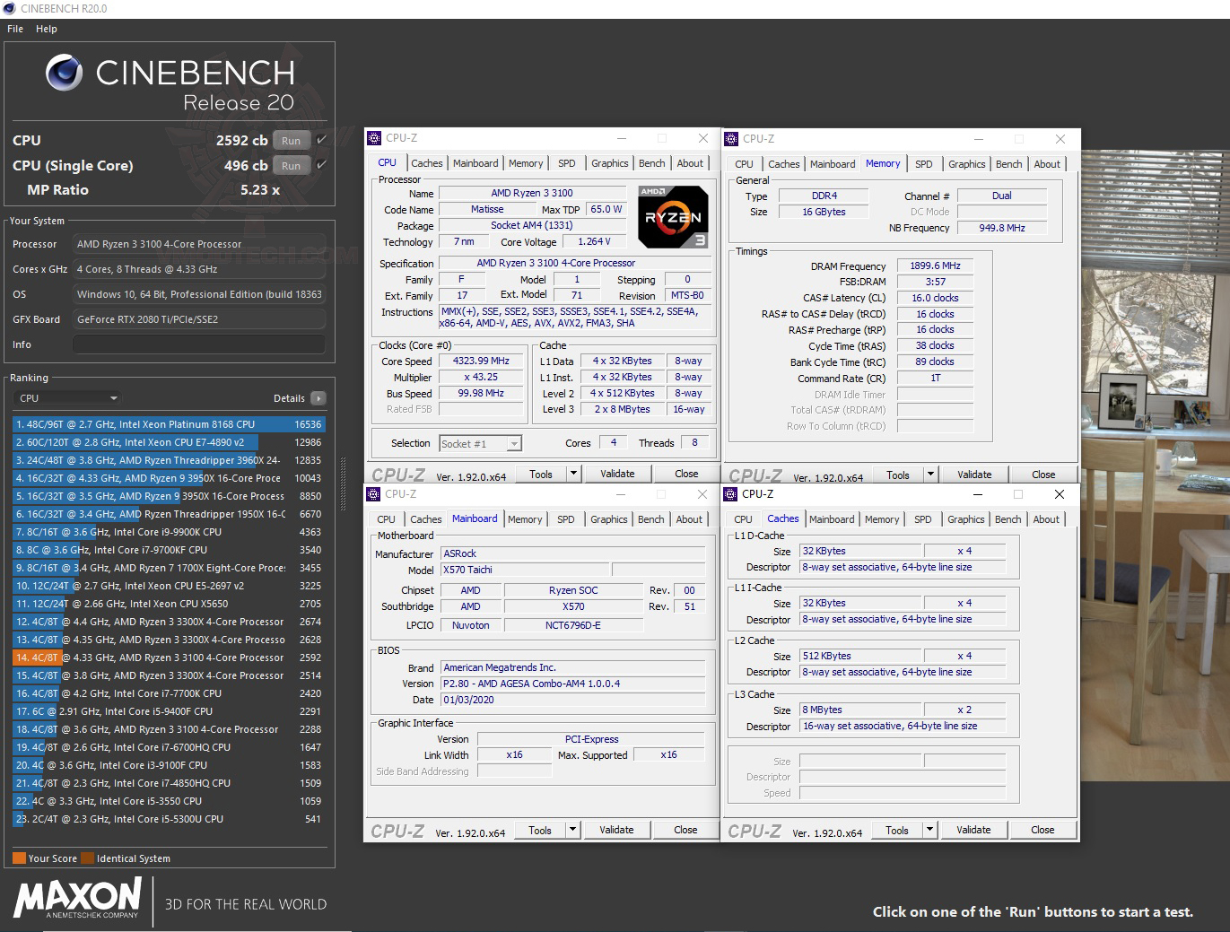Open the Help menu in Cinebench
The width and height of the screenshot is (1230, 932).
click(47, 29)
